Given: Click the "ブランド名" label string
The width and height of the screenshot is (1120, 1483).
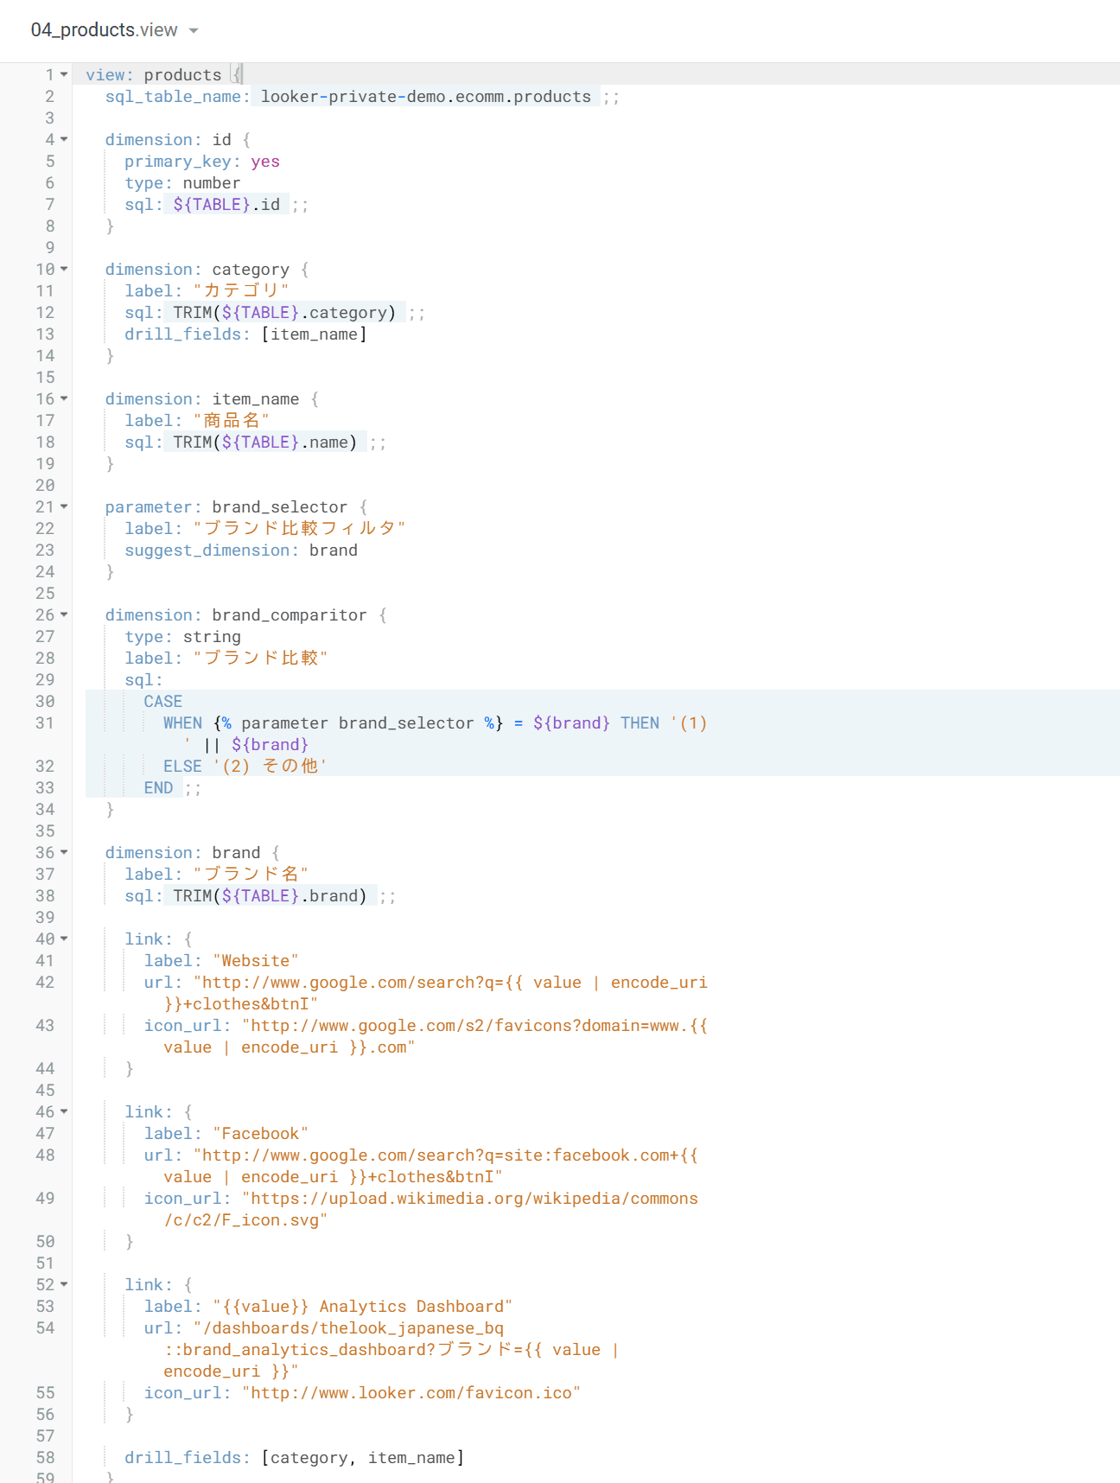Looking at the screenshot, I should (x=251, y=875).
